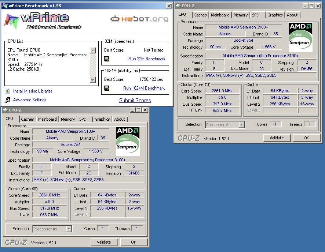Image resolution: width=325 pixels, height=252 pixels.
Task: Close the right CPU-Z window
Action: pyautogui.click(x=318, y=6)
